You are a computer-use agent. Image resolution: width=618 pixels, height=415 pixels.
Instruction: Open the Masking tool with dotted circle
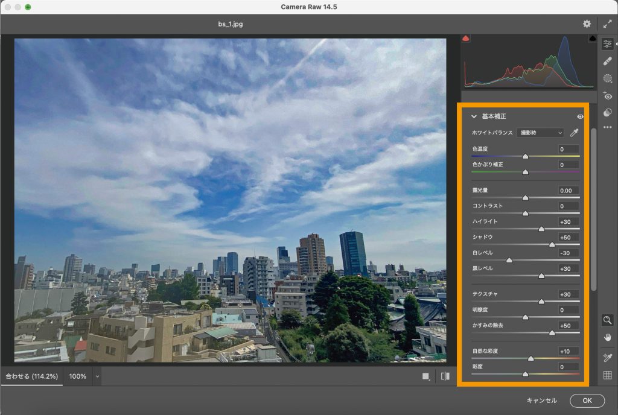pos(607,78)
